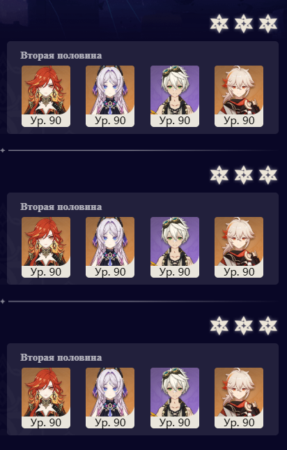Click the last abyss star above the bottom panel
This screenshot has height=450, width=287.
(x=268, y=326)
